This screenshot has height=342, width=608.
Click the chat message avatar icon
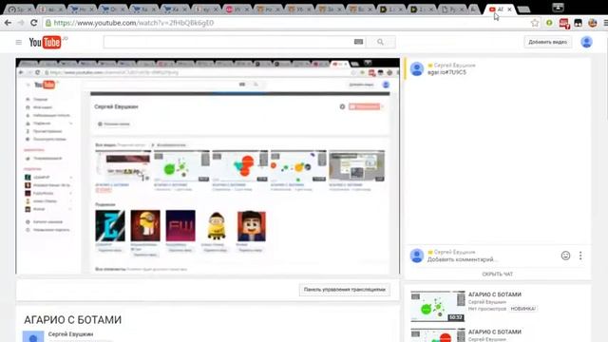417,69
